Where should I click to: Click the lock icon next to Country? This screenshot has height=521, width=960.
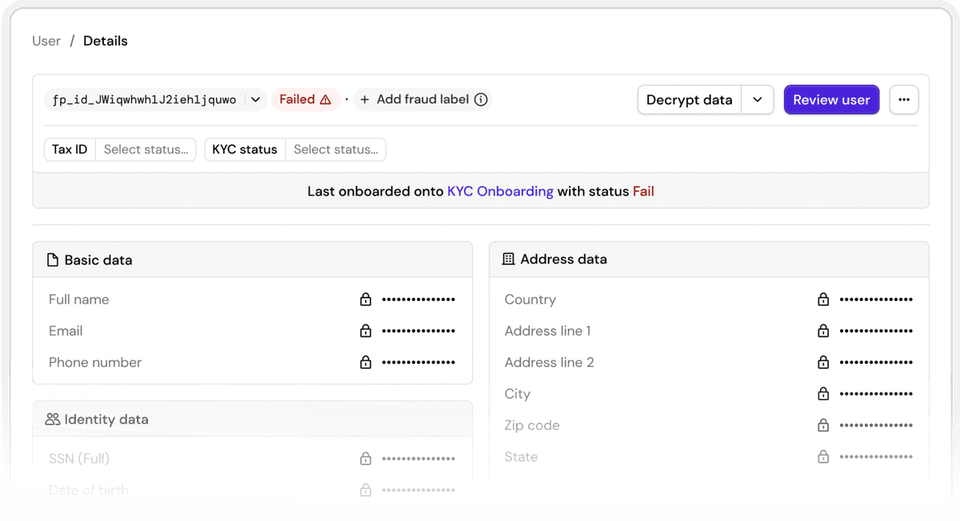823,300
